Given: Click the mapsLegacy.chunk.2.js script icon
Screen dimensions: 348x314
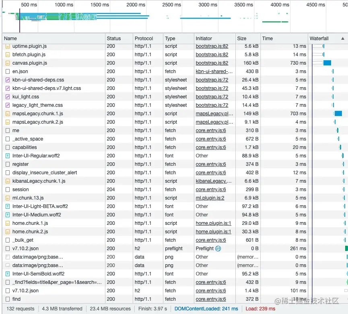Looking at the screenshot, I should 8,122.
